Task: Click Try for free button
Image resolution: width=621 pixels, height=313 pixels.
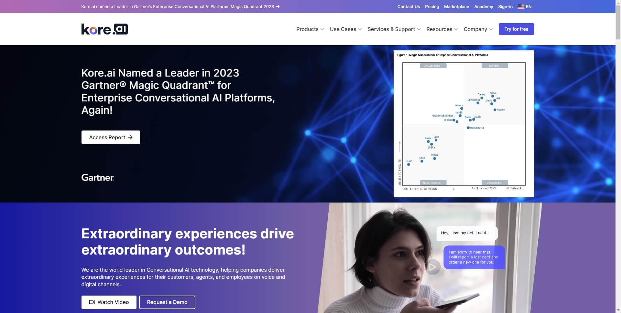Action: (516, 29)
